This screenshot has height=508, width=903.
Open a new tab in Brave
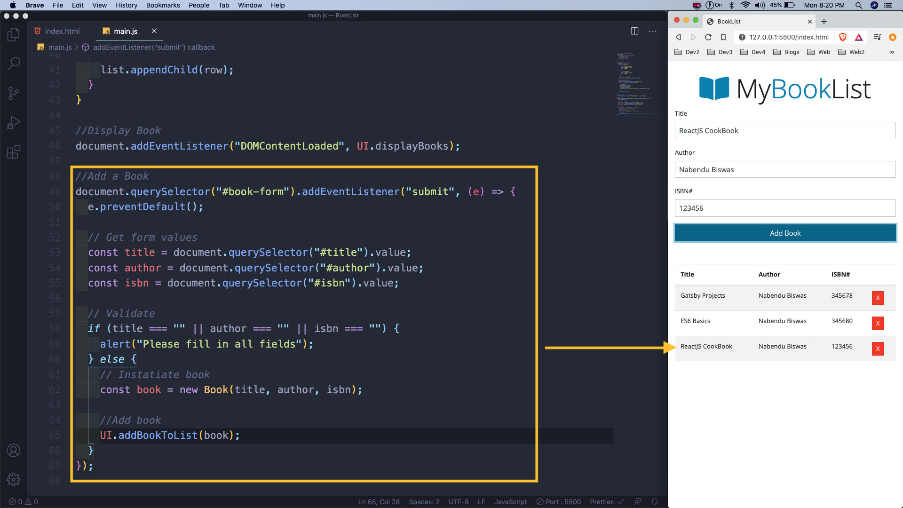(x=824, y=22)
